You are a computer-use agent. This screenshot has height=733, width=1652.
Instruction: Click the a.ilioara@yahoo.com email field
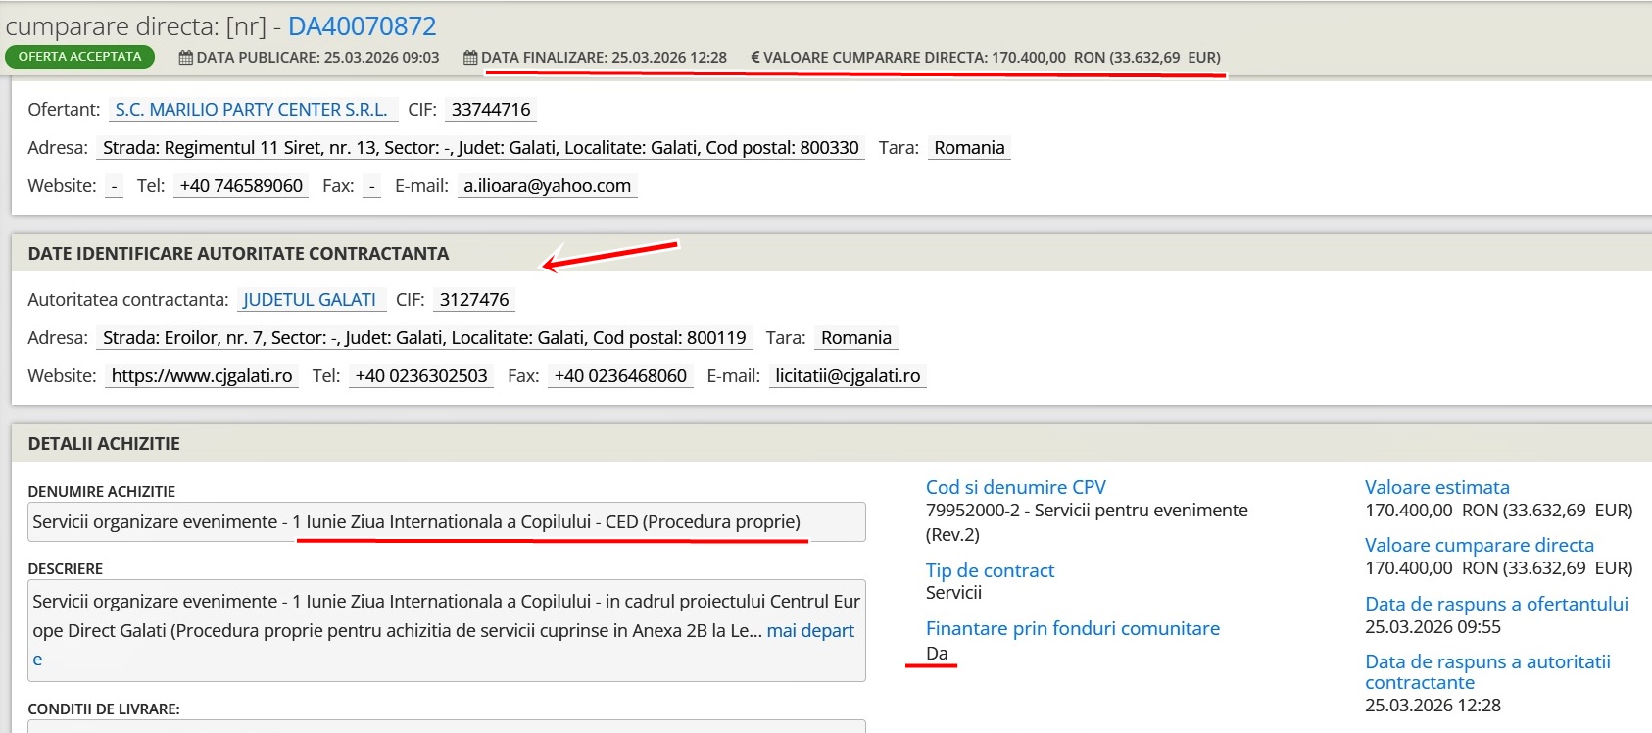[547, 185]
